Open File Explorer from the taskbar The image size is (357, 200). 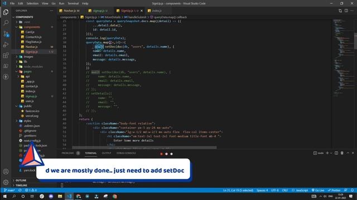60,196
